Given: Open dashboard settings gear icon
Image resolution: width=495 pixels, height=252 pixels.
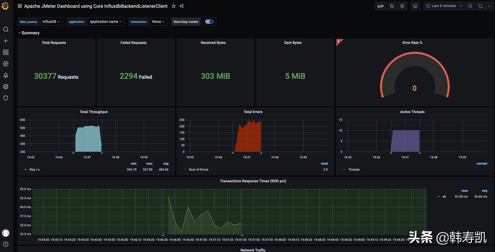Looking at the screenshot, I should pos(402,6).
